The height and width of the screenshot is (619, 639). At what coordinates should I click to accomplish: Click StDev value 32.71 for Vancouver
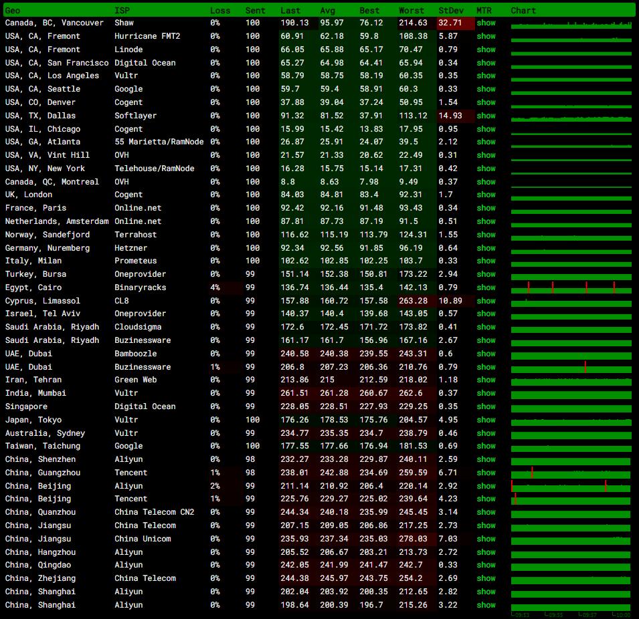coord(450,23)
